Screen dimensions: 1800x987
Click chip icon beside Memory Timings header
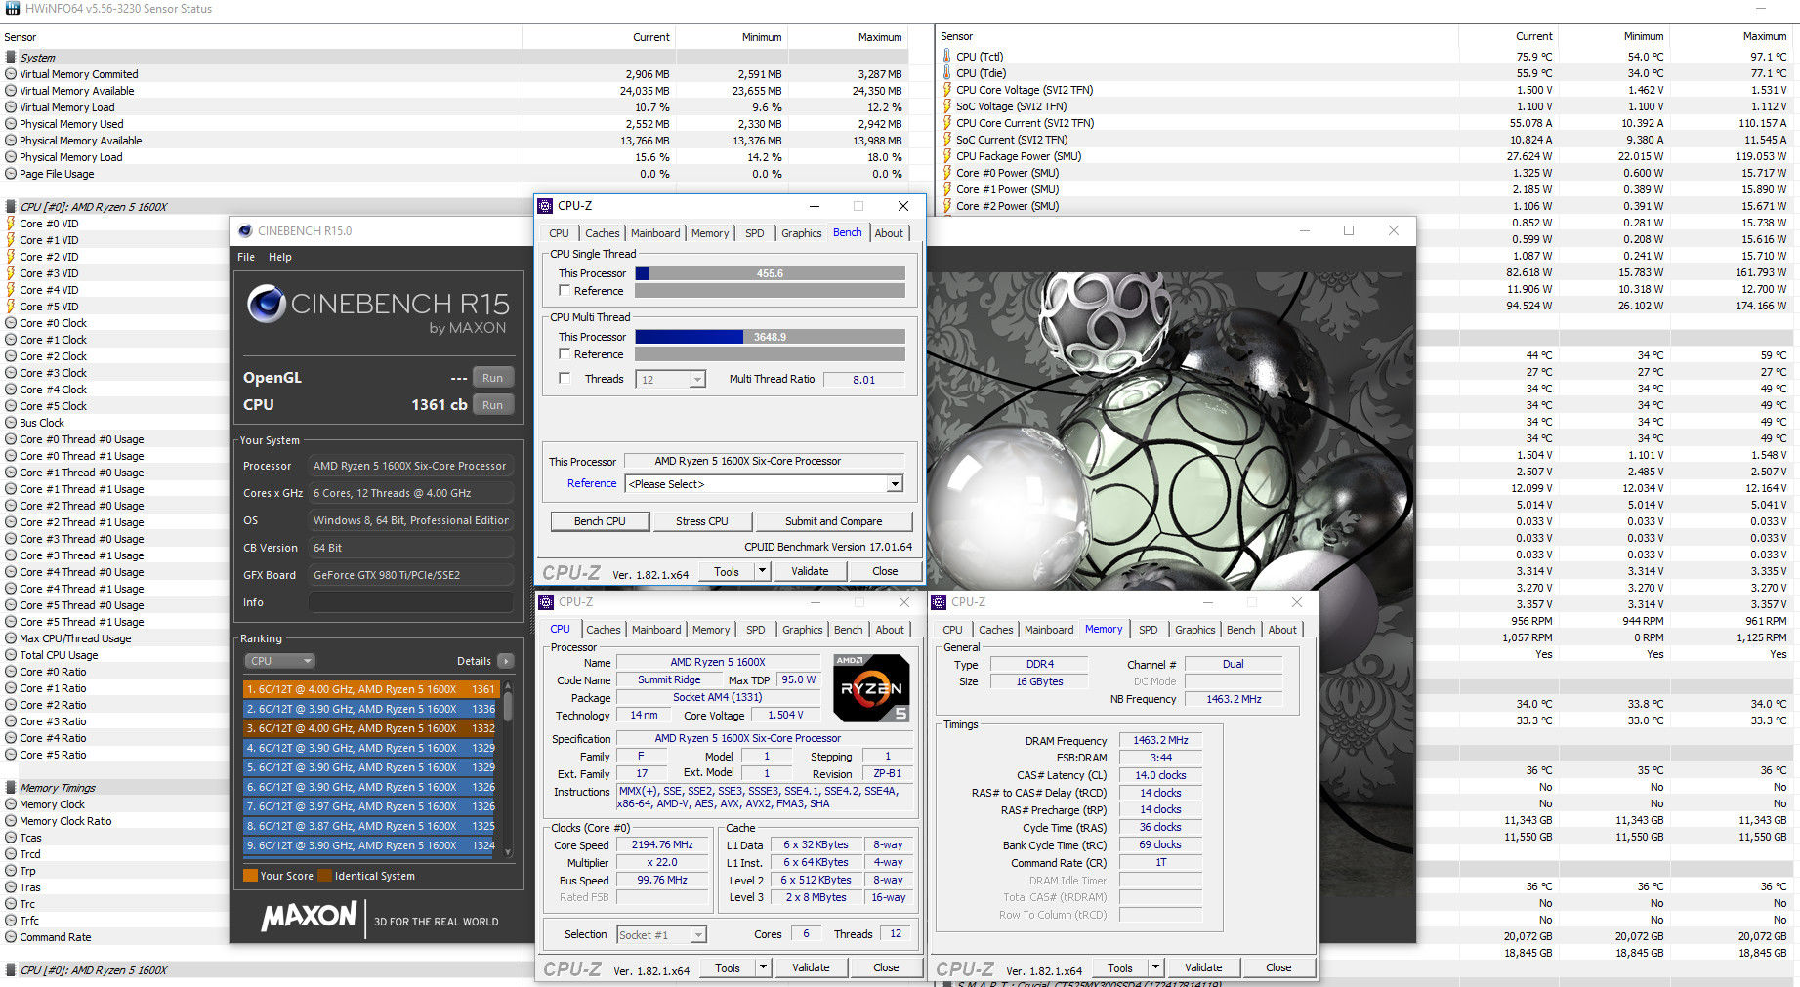tap(11, 788)
